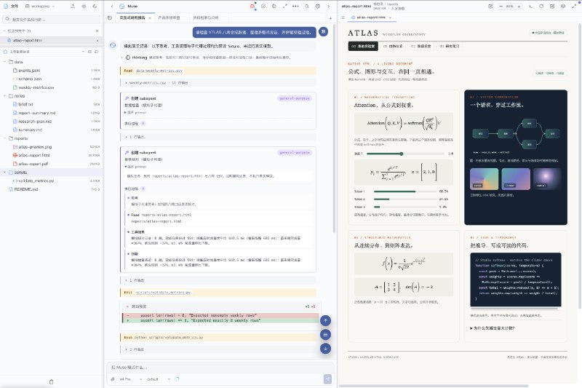This screenshot has width=582, height=388.
Task: Click horizontal scrollbar under the code block
Action: (516, 308)
